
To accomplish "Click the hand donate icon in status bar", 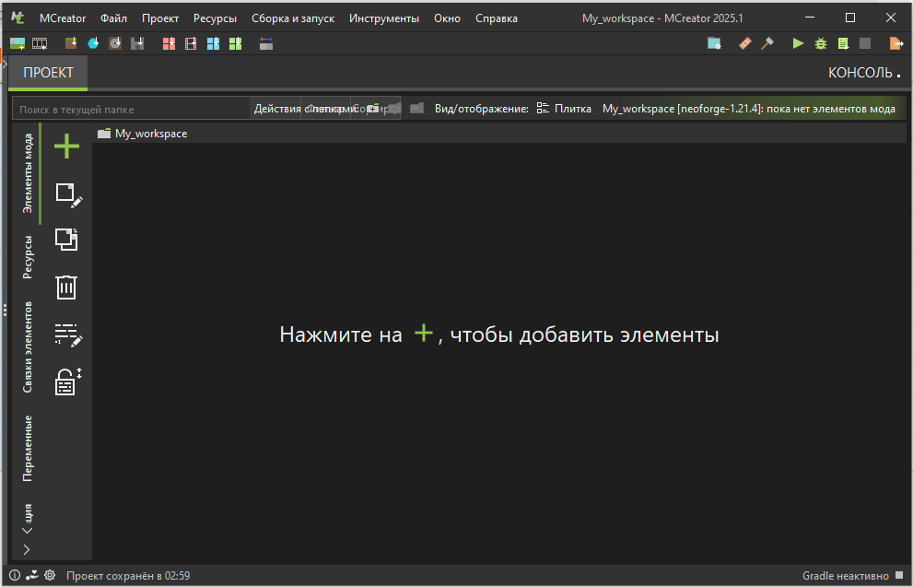I will point(32,575).
